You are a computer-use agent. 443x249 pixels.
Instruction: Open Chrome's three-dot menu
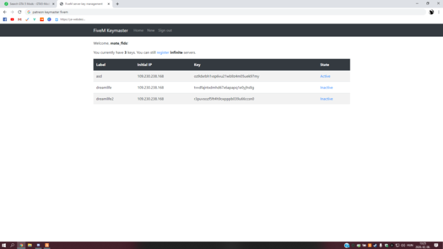coord(439,12)
